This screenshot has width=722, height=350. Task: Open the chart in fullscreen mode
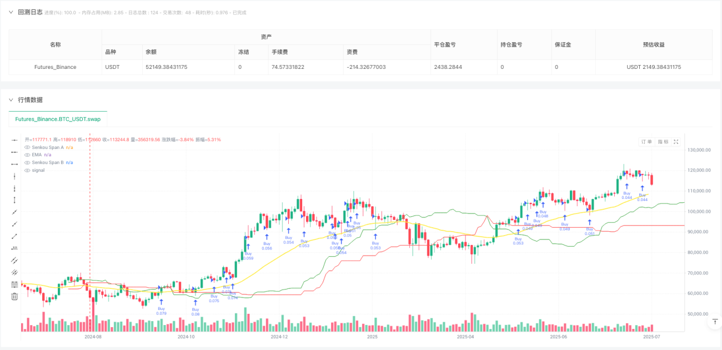point(676,142)
